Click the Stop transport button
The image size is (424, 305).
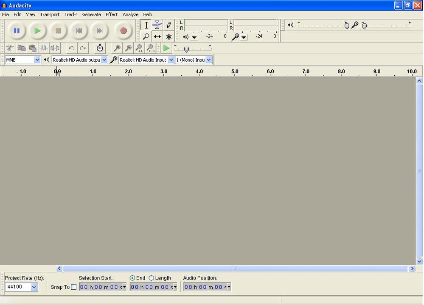click(58, 31)
